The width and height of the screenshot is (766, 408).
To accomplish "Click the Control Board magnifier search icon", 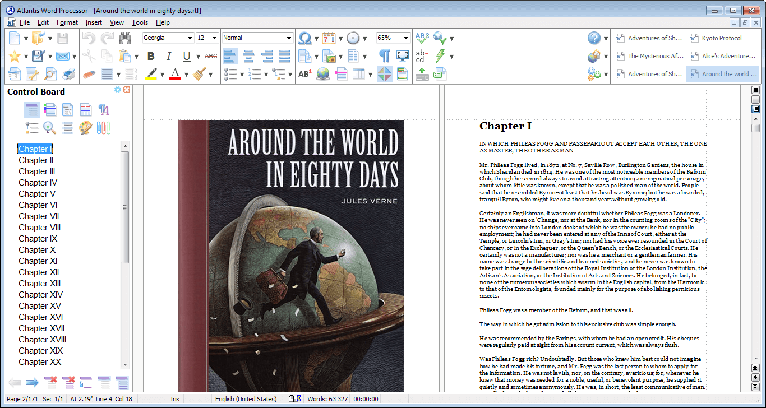I will pyautogui.click(x=50, y=128).
